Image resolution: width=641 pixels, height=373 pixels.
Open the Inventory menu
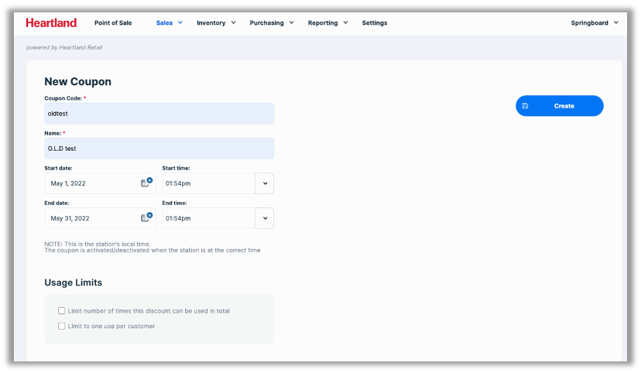[215, 23]
